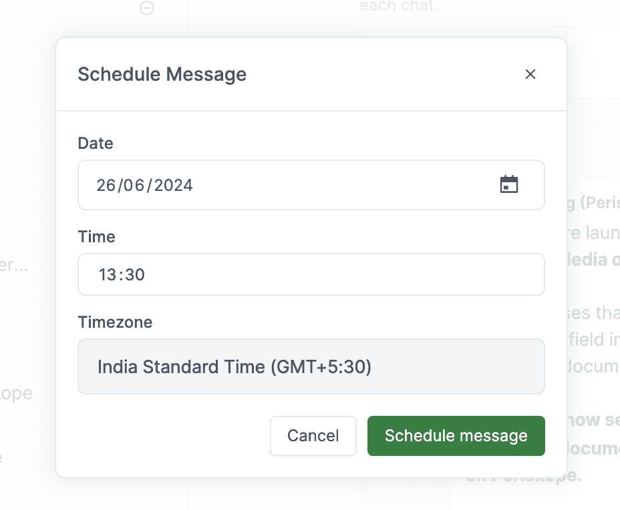This screenshot has width=620, height=510.
Task: Click the Timezone label
Action: [x=115, y=322]
